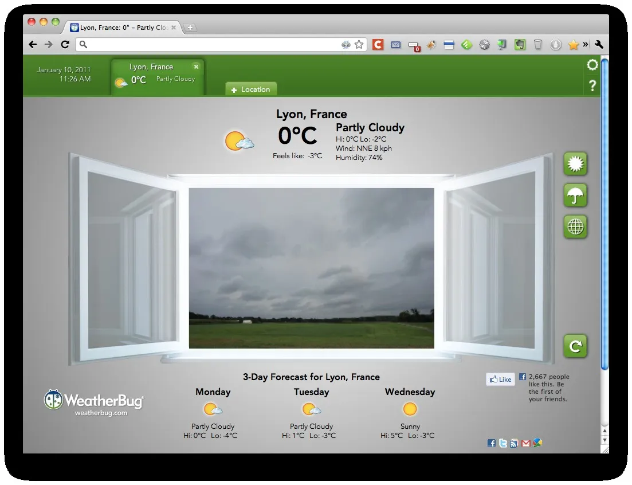Click "3-Day Forecast for Lyon, France" heading
Image resolution: width=632 pixels, height=485 pixels.
click(311, 377)
